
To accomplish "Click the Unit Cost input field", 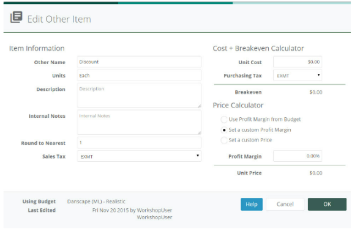I will click(298, 62).
